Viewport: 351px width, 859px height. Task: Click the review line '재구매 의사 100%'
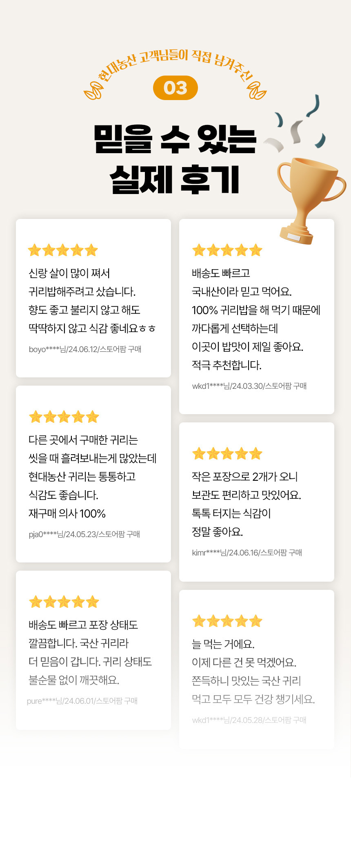pos(67,513)
